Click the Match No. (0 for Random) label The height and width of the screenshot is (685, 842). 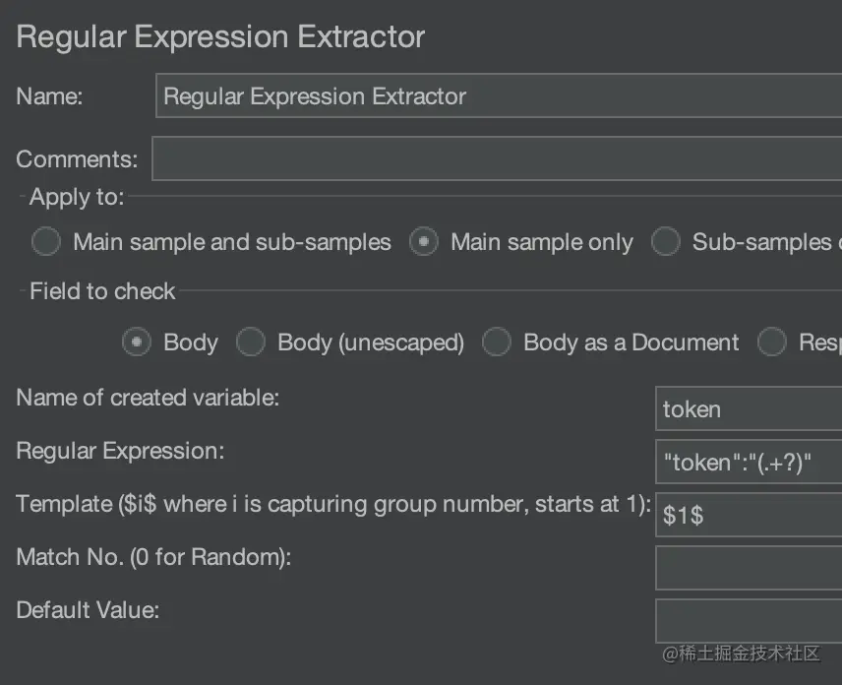pyautogui.click(x=153, y=558)
